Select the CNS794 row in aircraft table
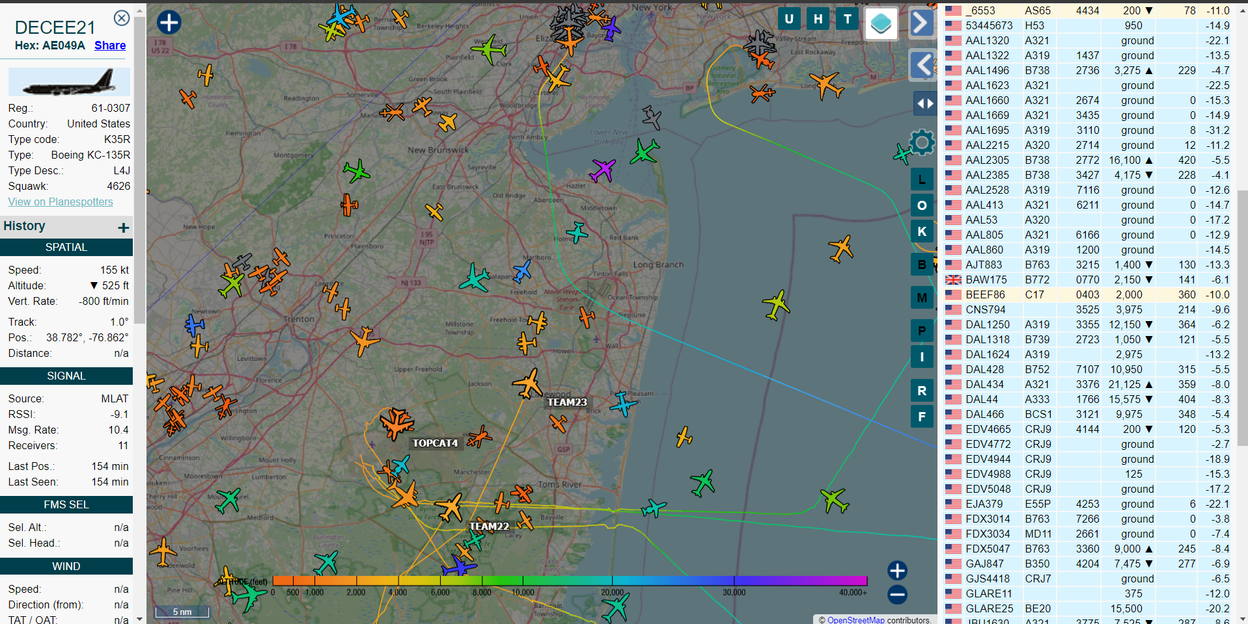 (1087, 309)
